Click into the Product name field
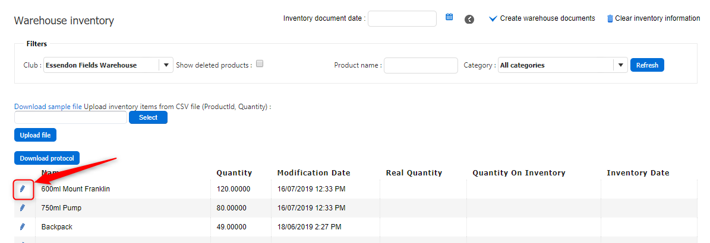The image size is (710, 243). [421, 65]
